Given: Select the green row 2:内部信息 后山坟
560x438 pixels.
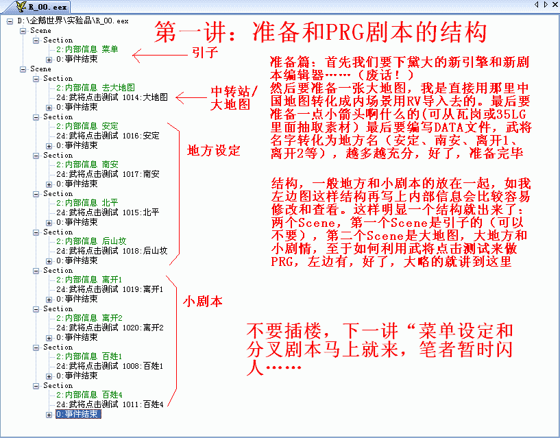Looking at the screenshot, I should click(x=91, y=241).
